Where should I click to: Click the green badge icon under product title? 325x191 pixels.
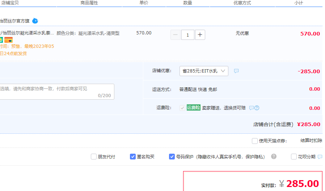click(1, 40)
